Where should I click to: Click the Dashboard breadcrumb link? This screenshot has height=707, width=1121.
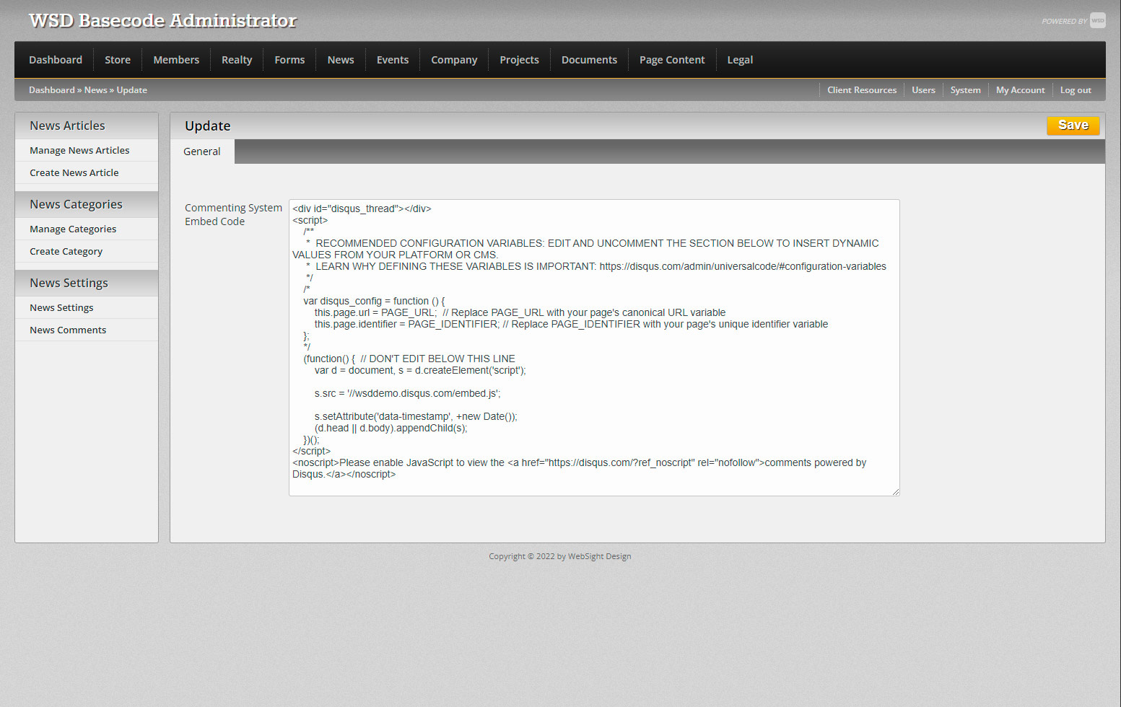click(x=52, y=90)
